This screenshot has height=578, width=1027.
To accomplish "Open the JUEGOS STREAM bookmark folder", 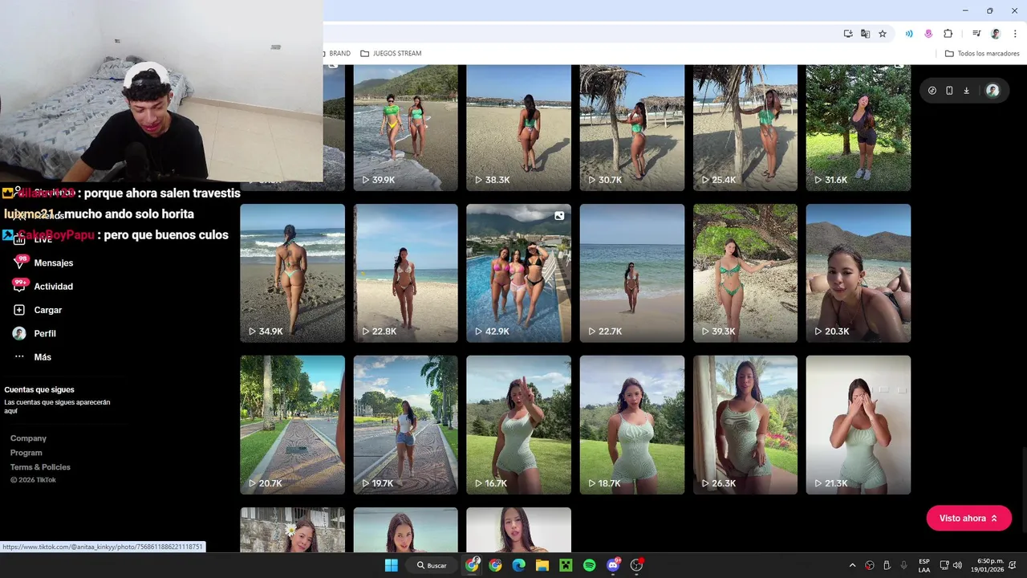I will point(391,54).
